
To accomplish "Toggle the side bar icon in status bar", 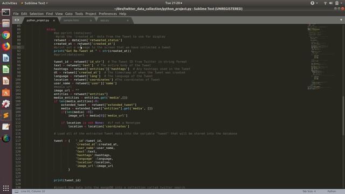I will (x=17, y=191).
